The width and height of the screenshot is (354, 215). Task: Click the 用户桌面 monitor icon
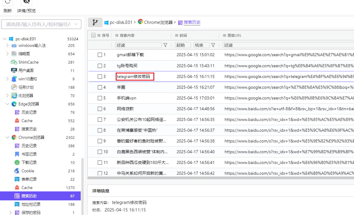[14, 70]
